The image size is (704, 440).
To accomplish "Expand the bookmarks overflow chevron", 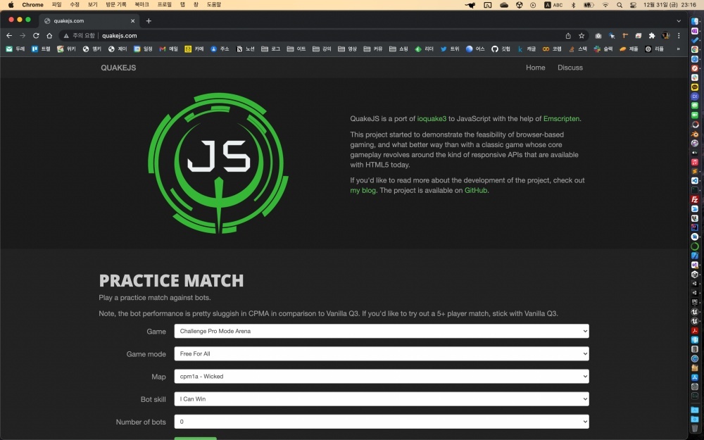I will click(x=678, y=49).
